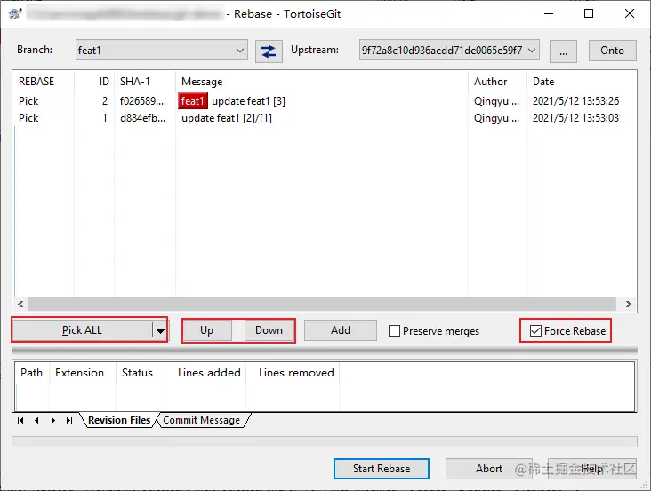Click the Add button
This screenshot has width=651, height=491.
(x=341, y=330)
